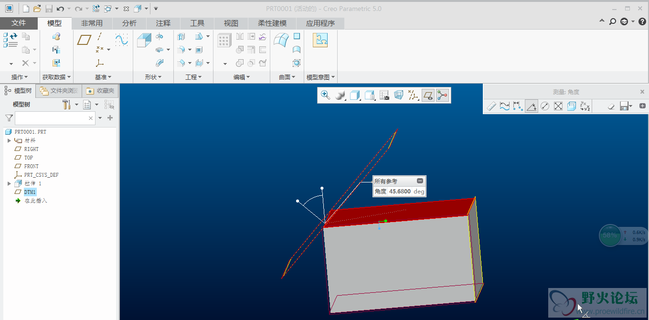This screenshot has width=649, height=320.
Task: Click the Hole tool icon
Action: (181, 36)
